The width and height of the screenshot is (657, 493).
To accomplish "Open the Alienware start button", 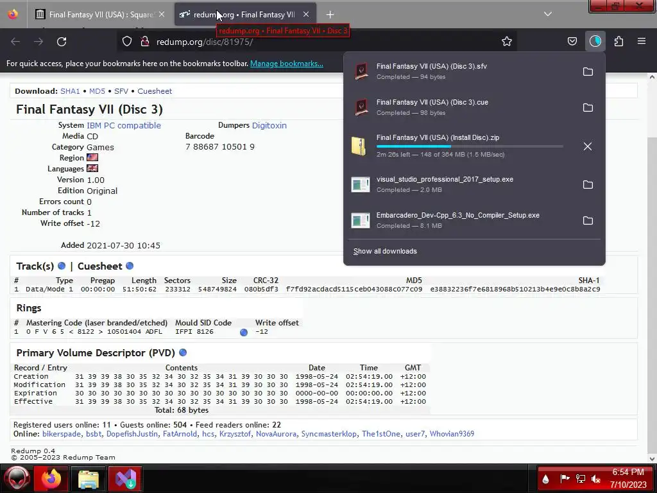I will 16,479.
